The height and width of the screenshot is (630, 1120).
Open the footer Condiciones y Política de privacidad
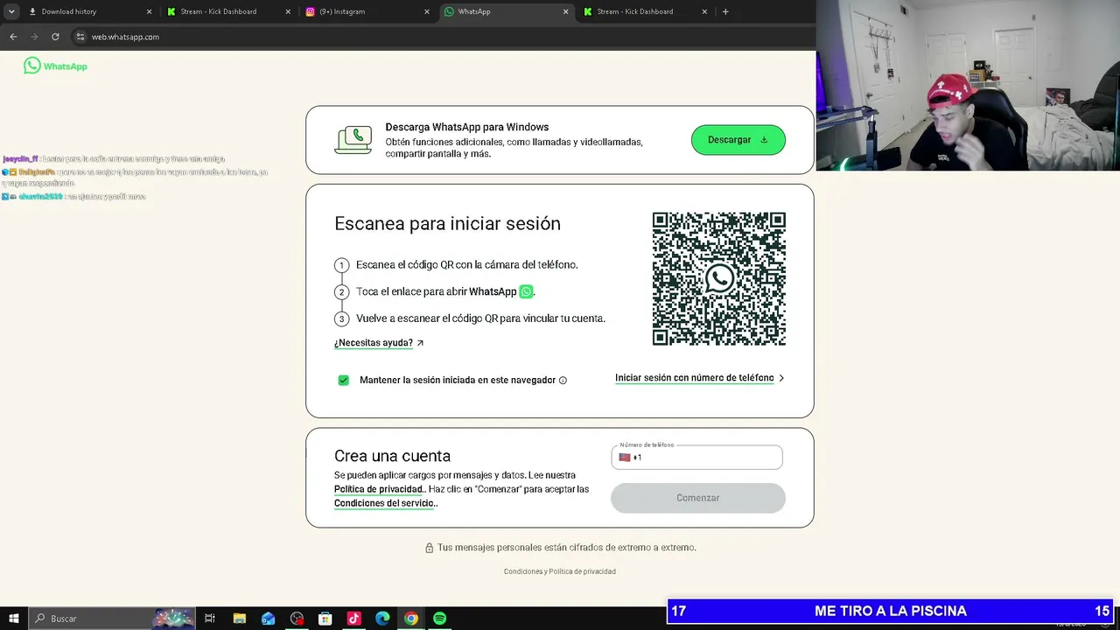(x=560, y=571)
